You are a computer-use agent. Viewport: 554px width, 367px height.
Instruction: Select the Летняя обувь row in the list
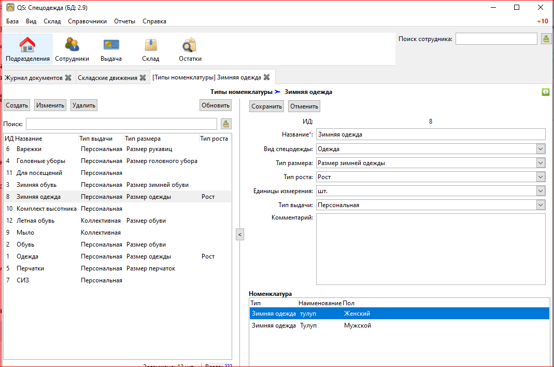35,221
